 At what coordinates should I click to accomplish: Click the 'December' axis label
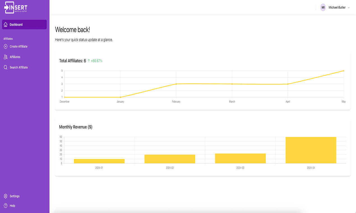[x=64, y=101]
